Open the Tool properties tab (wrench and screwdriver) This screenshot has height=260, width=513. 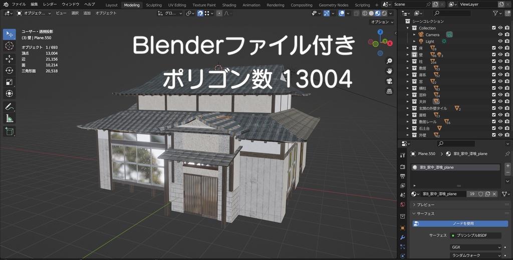click(403, 155)
